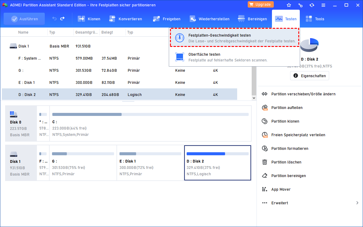Click the surface test disk icon
Screen dimensions: 363x227
coord(180,57)
